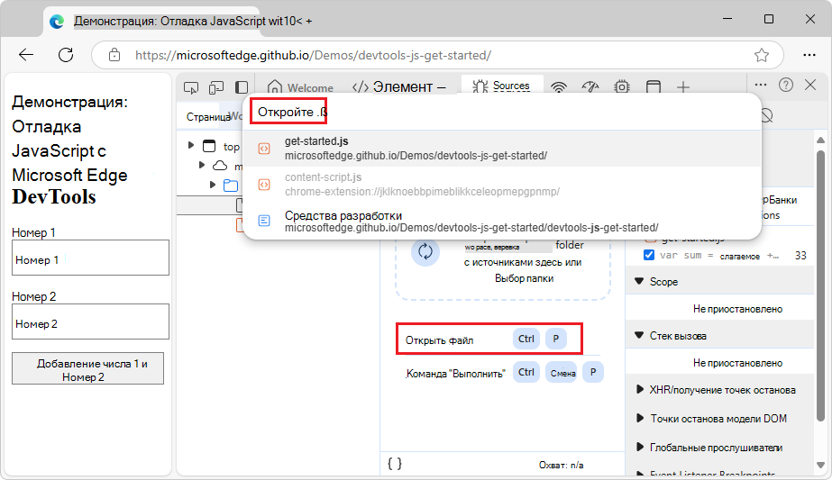Go back with the browser back arrow
The height and width of the screenshot is (480, 832).
coord(26,55)
